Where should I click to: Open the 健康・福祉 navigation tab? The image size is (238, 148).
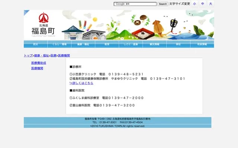[x=83, y=44]
